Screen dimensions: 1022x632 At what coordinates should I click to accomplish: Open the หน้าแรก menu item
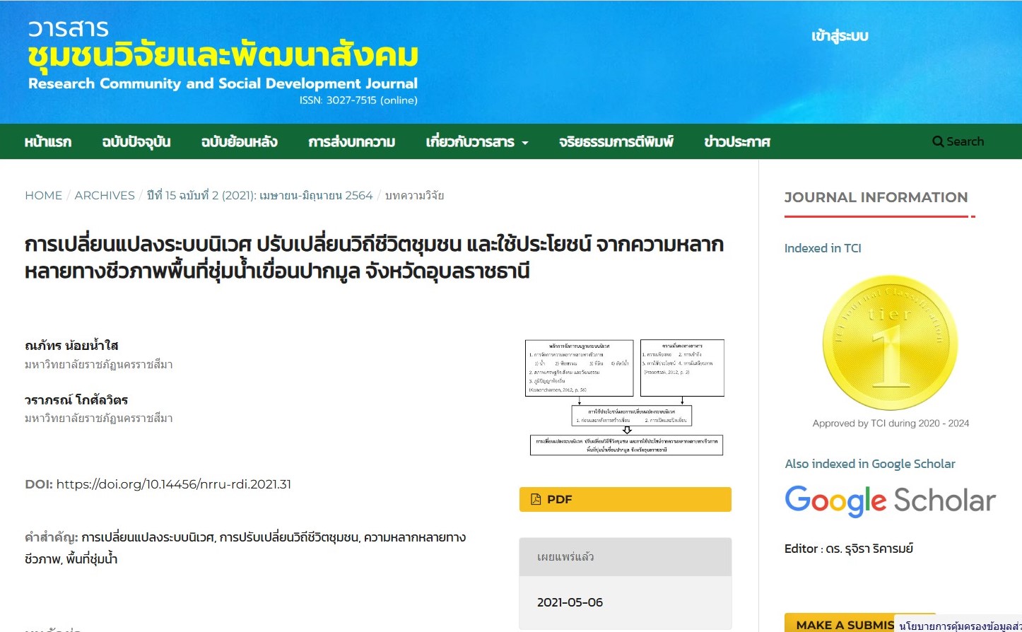[48, 141]
